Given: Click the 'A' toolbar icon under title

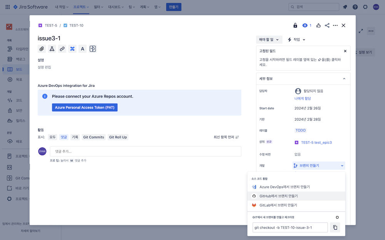Looking at the screenshot, I should tap(82, 49).
